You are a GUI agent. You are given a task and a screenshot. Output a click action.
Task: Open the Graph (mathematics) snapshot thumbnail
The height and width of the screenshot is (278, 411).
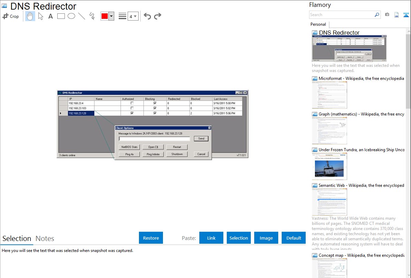(329, 131)
